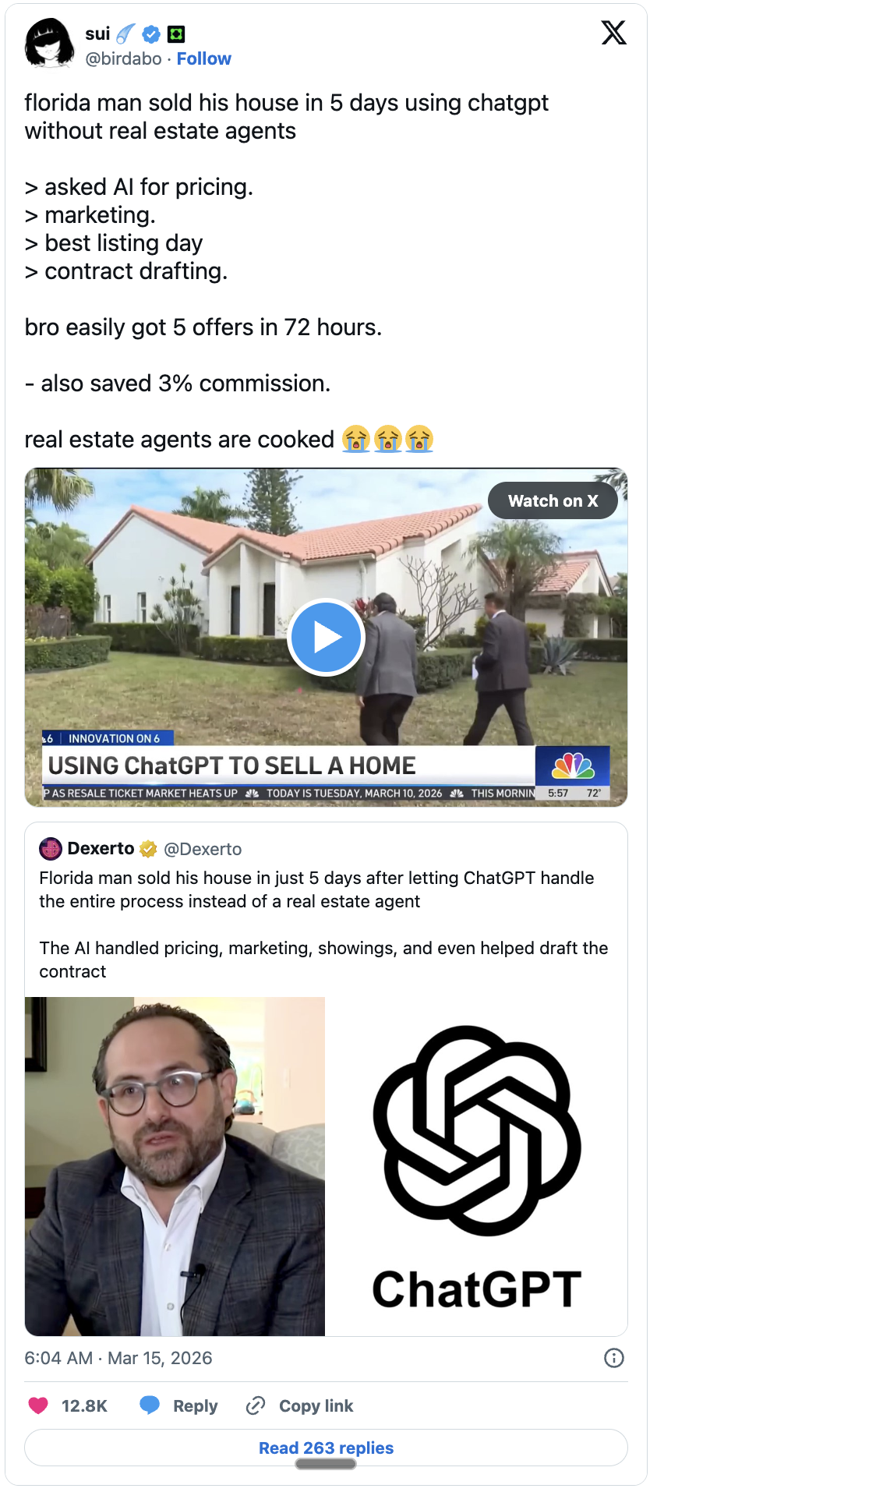Open sui's profile avatar
Image resolution: width=876 pixels, height=1492 pixels.
click(49, 43)
